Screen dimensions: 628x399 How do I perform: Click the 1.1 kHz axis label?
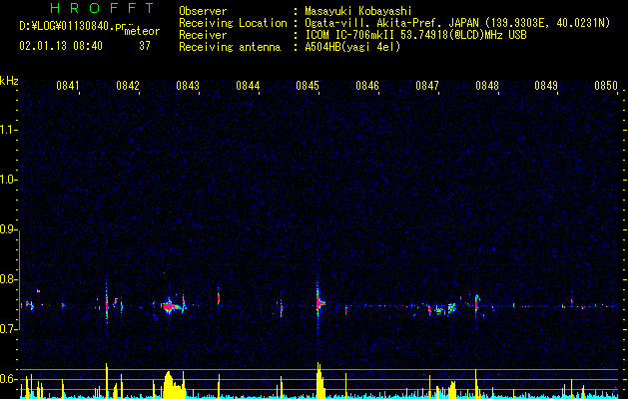tap(8, 130)
